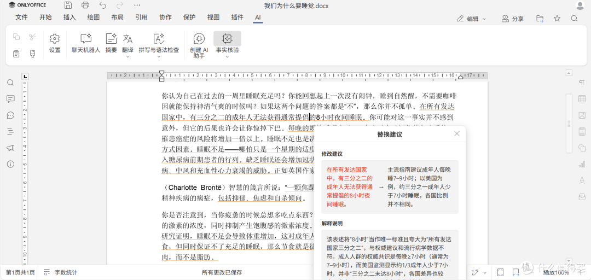Screen dimensions: 591x280
Task: Open header and footer settings icon
Action: [x=582, y=131]
